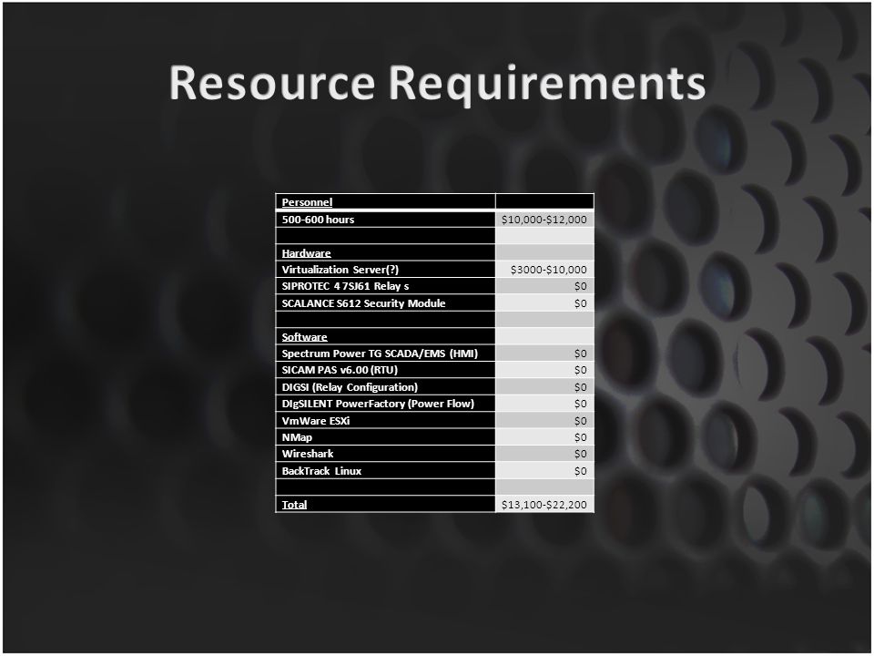Viewport: 874px width, 656px height.
Task: Select the $0 cell beside NMap
Action: 544,436
